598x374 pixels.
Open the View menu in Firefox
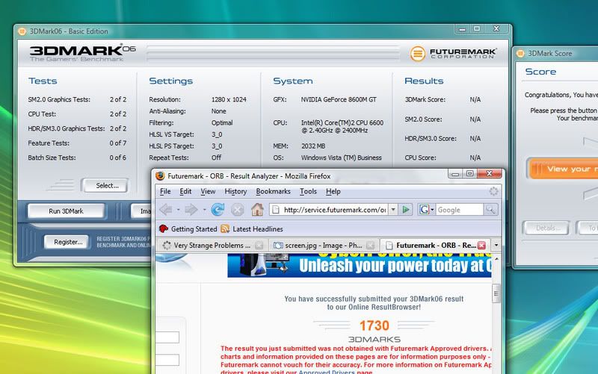[208, 191]
